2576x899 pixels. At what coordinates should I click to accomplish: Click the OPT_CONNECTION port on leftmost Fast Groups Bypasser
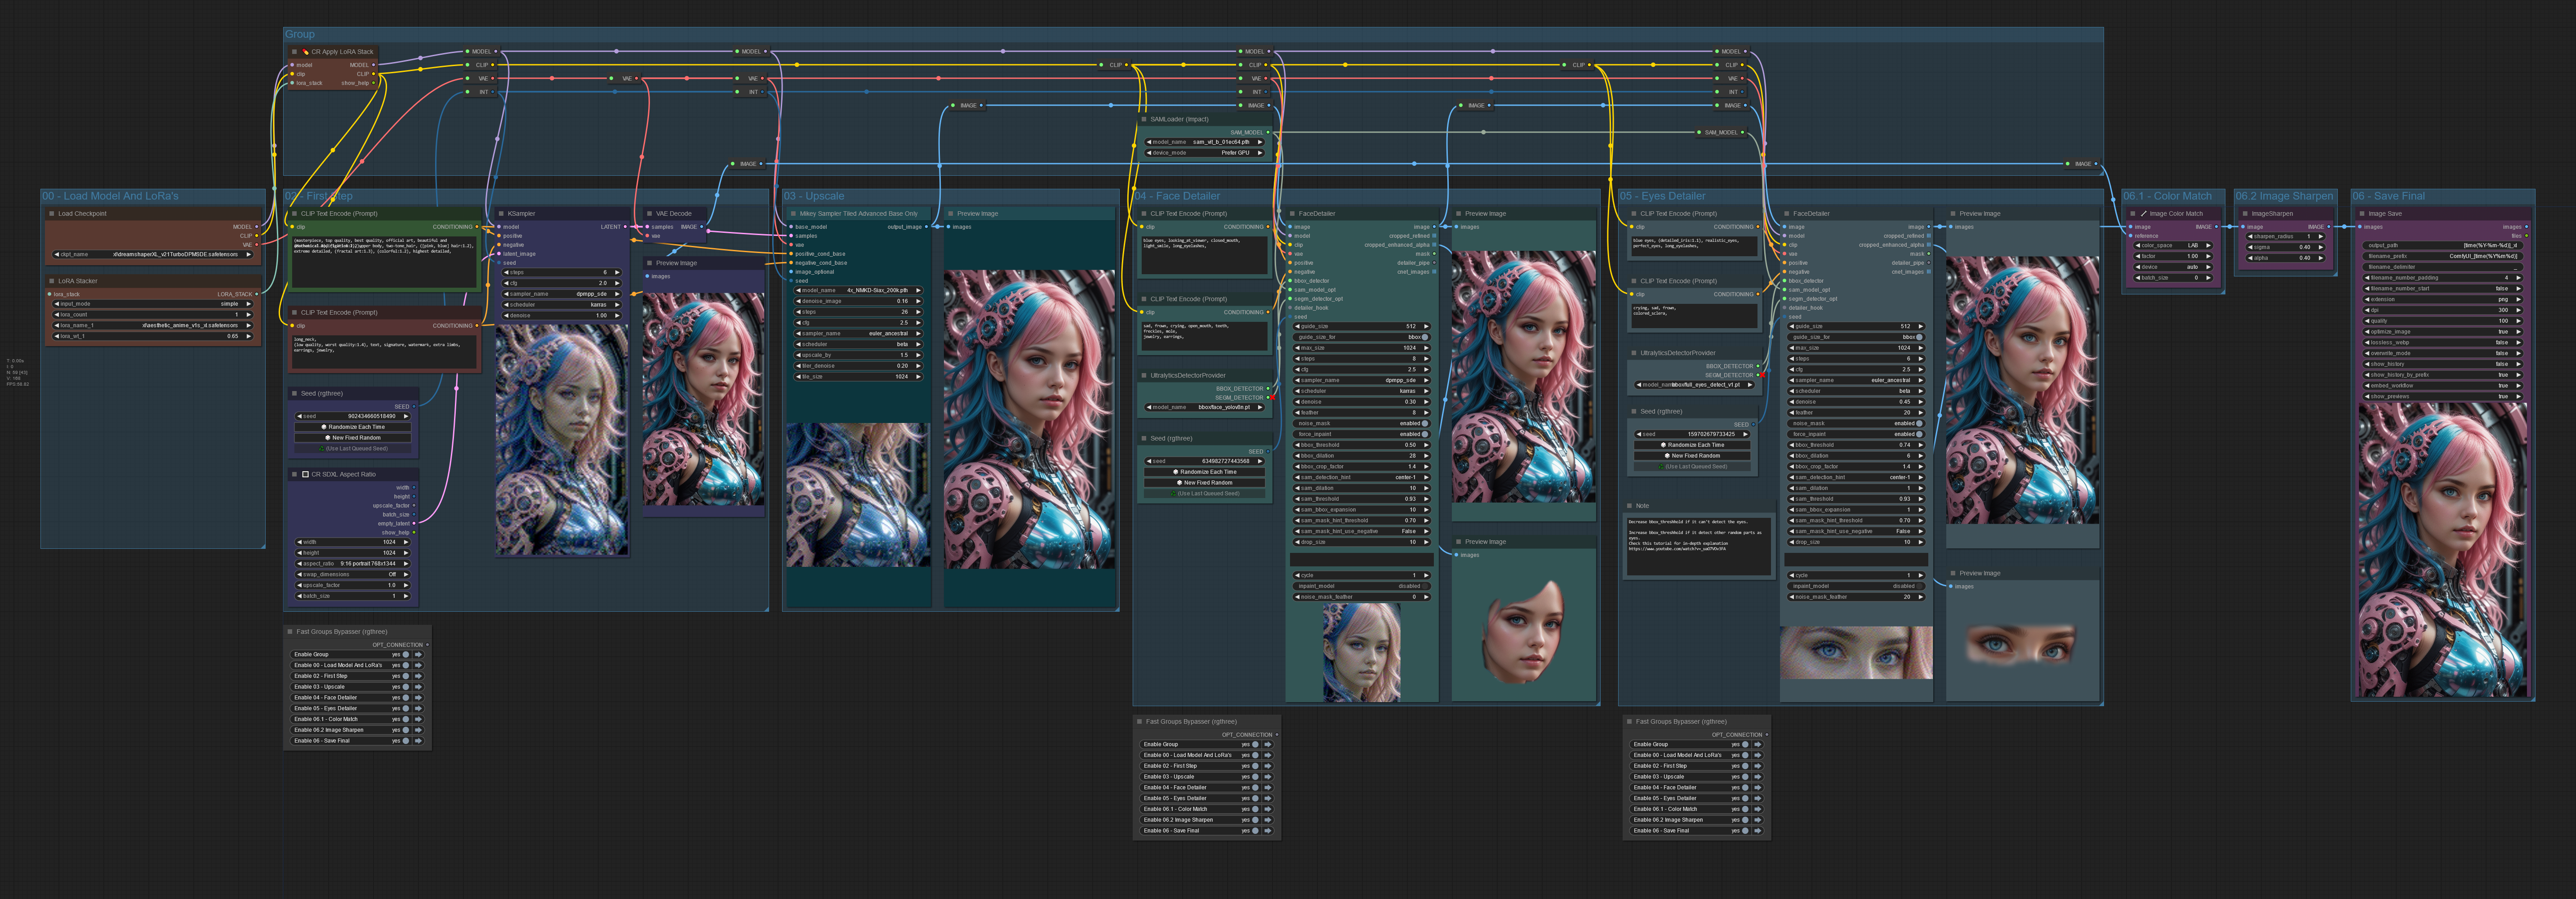pos(427,645)
